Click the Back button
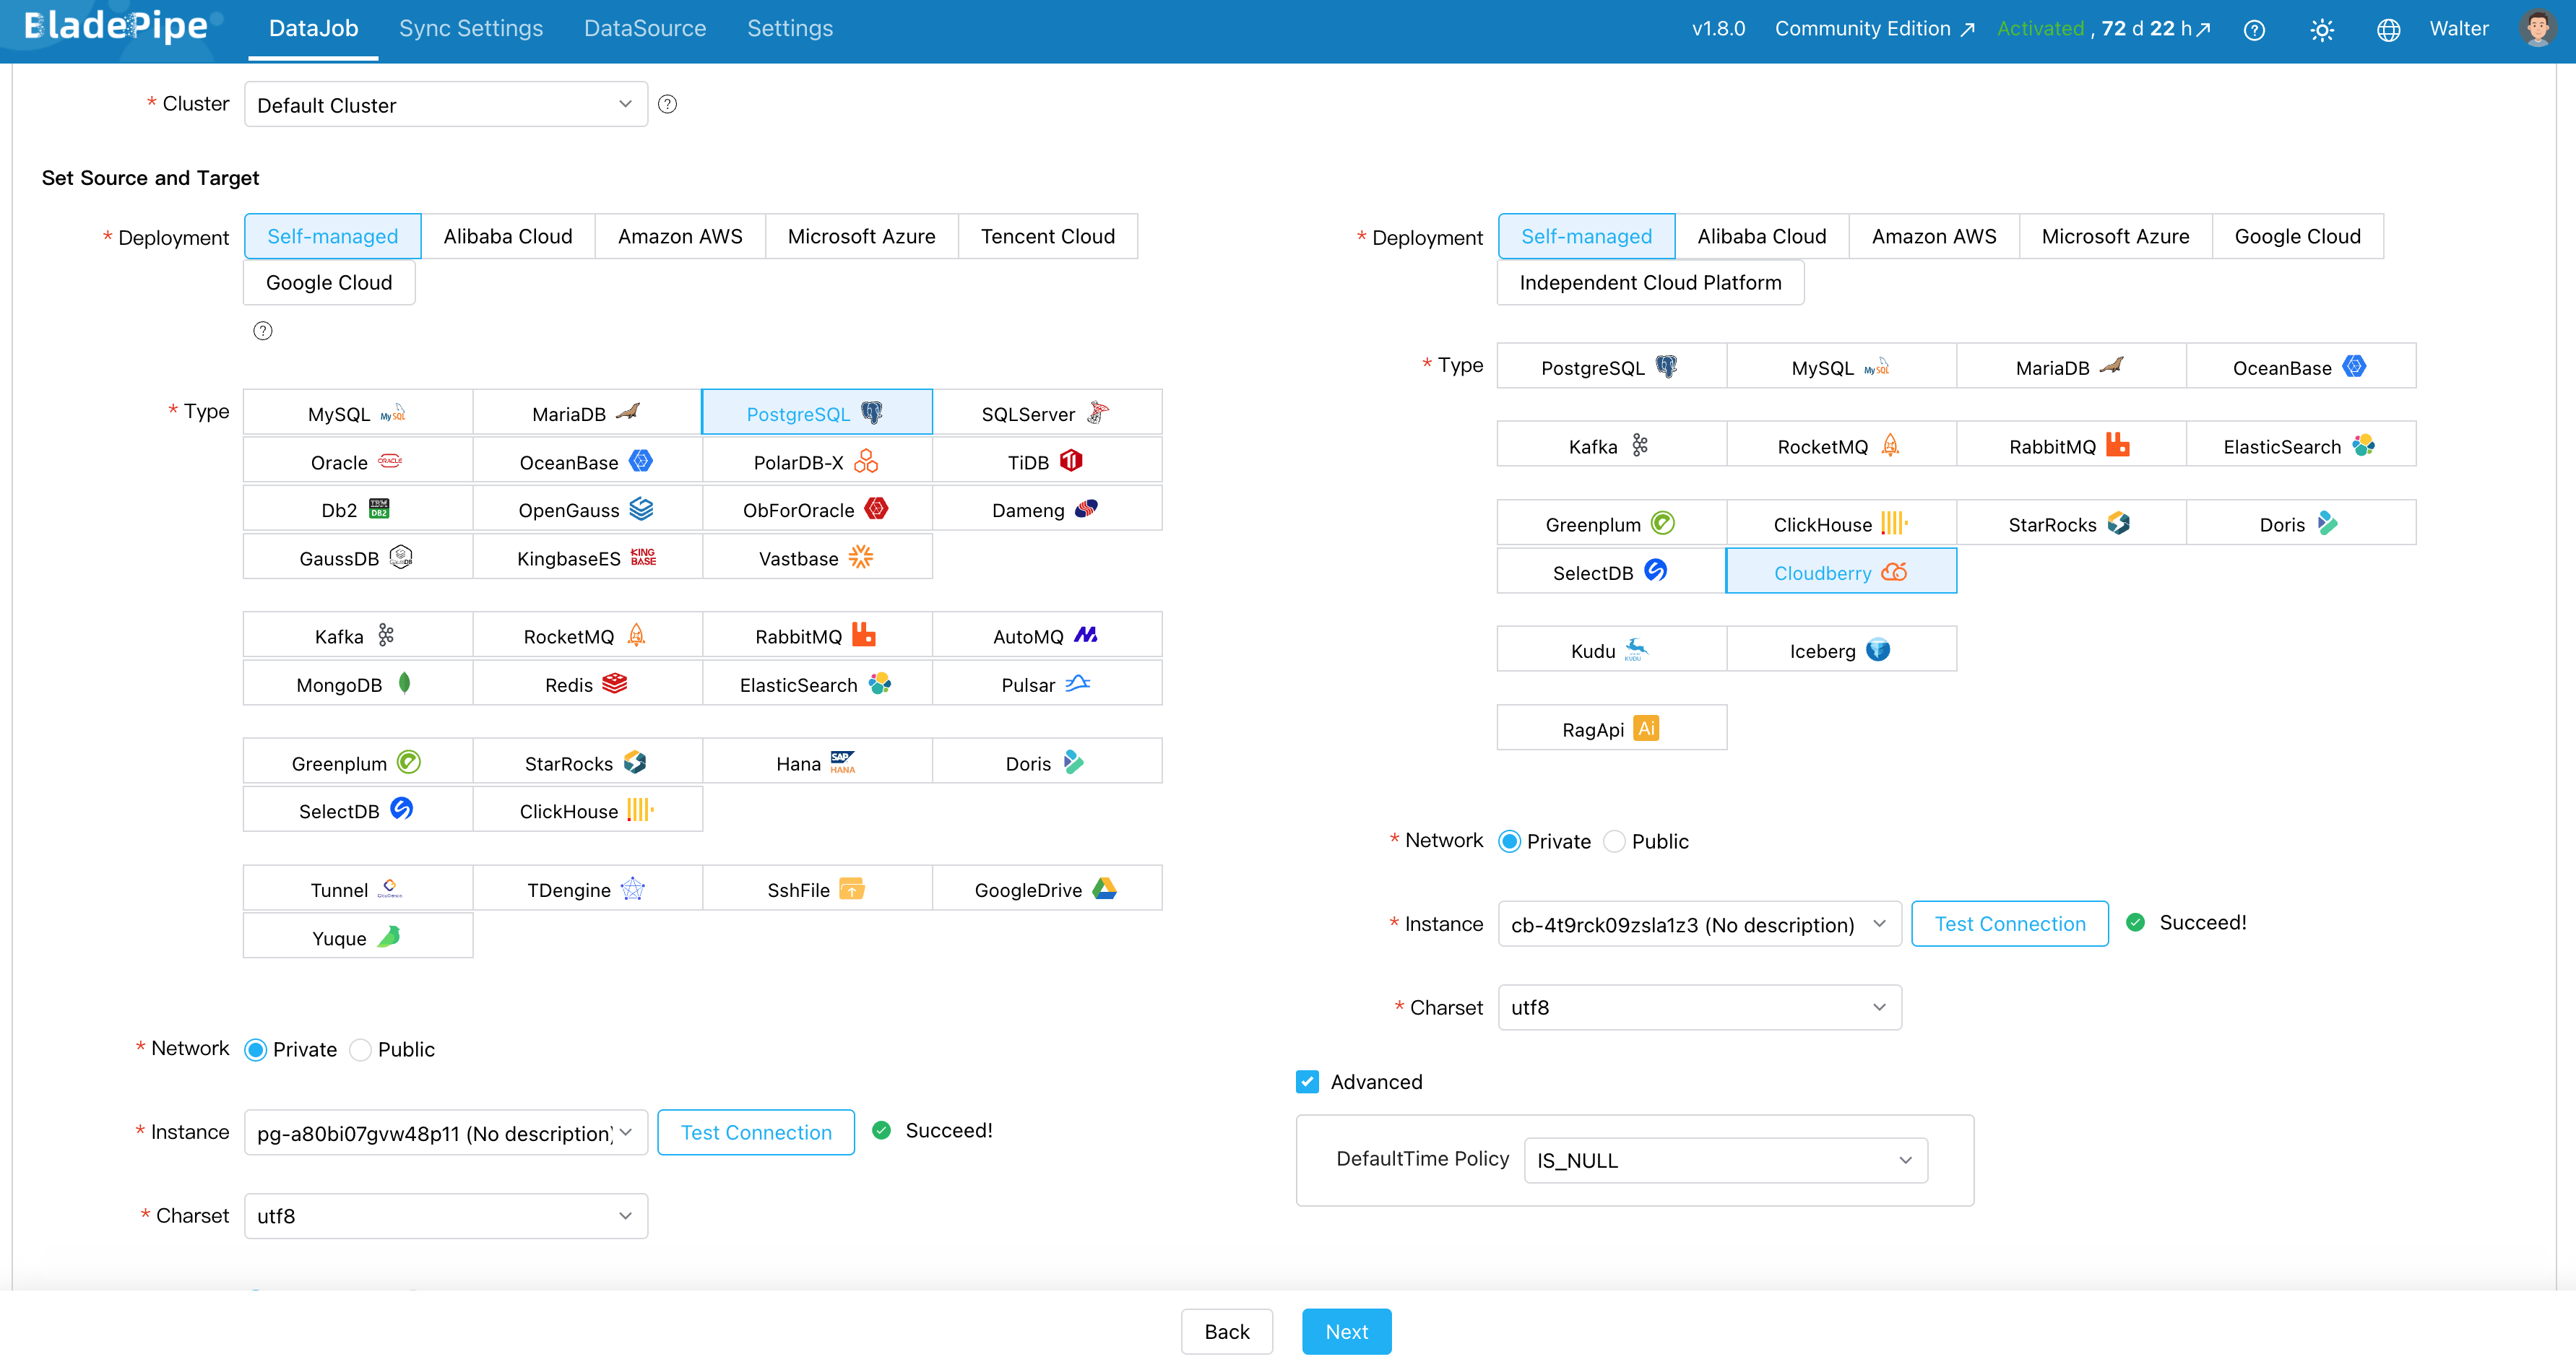The image size is (2576, 1362). pyautogui.click(x=1227, y=1332)
